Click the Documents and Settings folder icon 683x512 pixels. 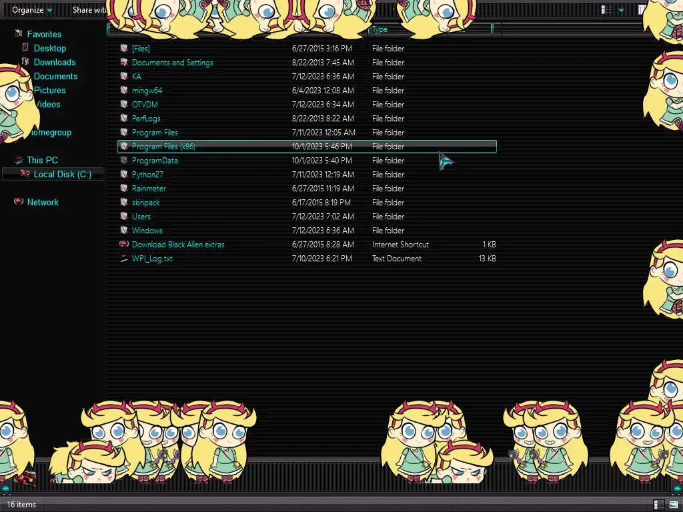coord(124,62)
